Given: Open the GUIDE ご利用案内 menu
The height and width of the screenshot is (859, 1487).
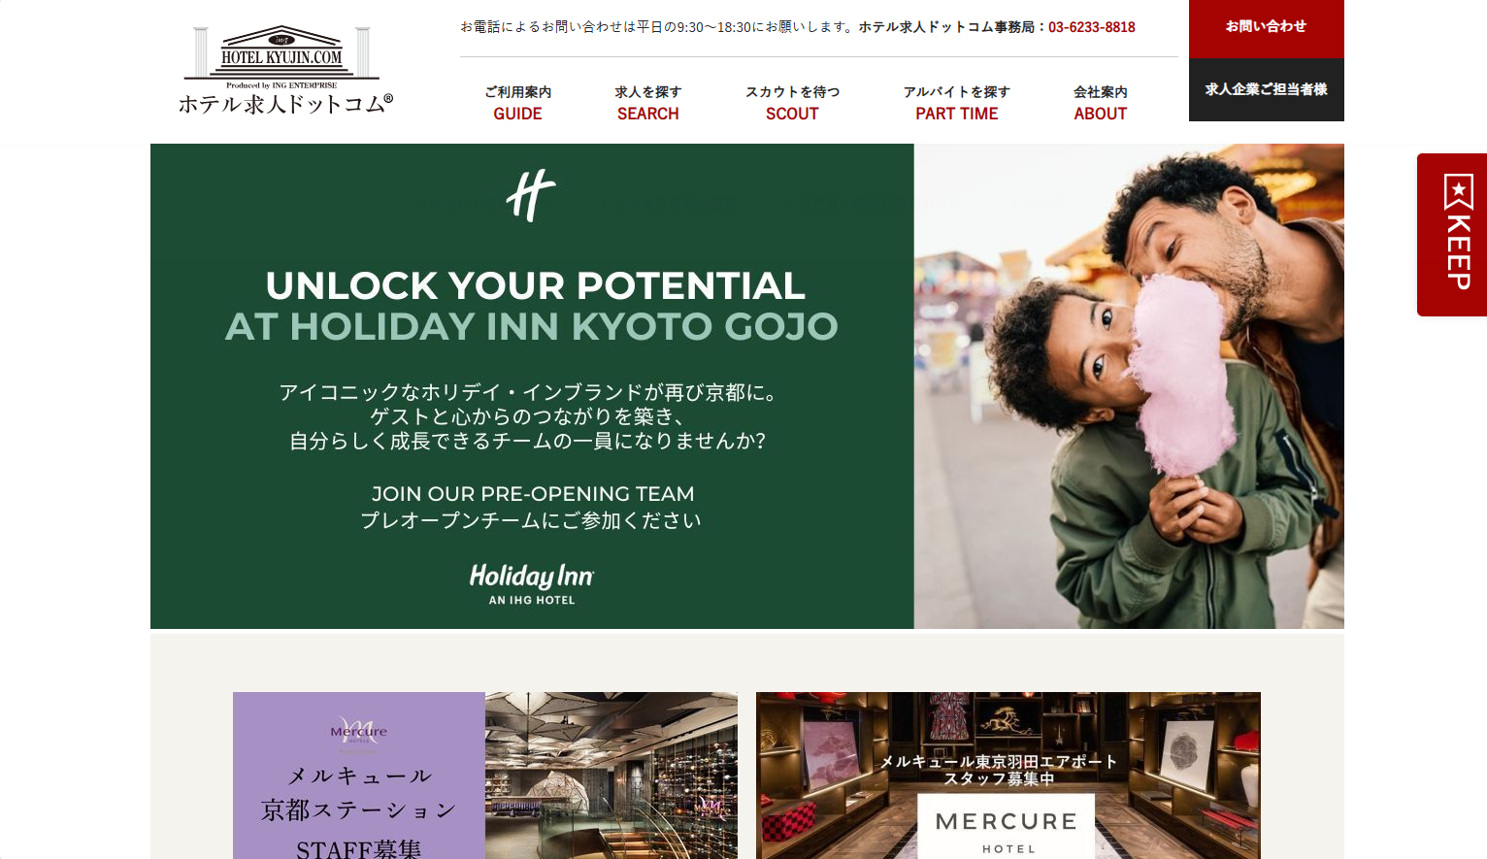Looking at the screenshot, I should click(x=517, y=103).
